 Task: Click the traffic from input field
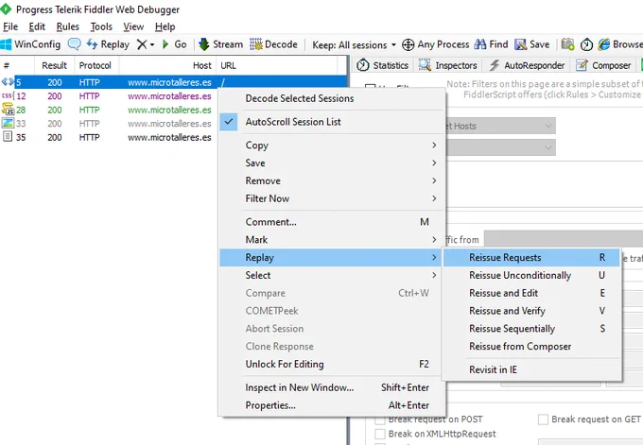(564, 239)
